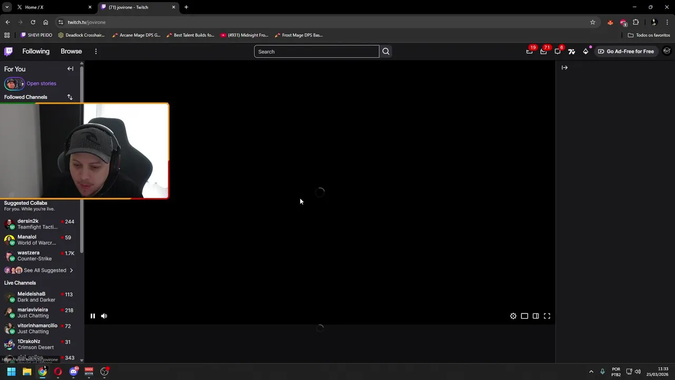The image size is (675, 380).
Task: Open stories link
Action: click(41, 83)
